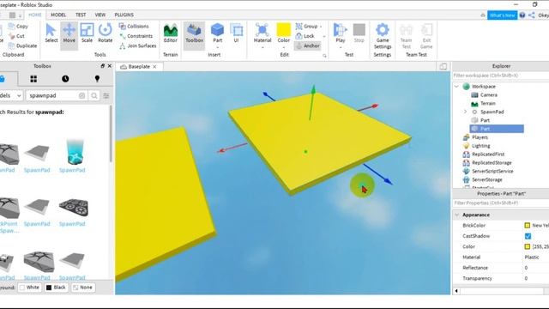
Task: Toggle Constraints in Tools group
Action: click(x=136, y=36)
